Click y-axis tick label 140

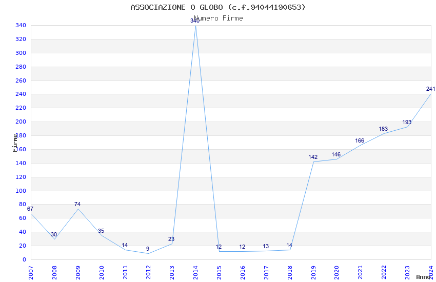click(x=21, y=163)
